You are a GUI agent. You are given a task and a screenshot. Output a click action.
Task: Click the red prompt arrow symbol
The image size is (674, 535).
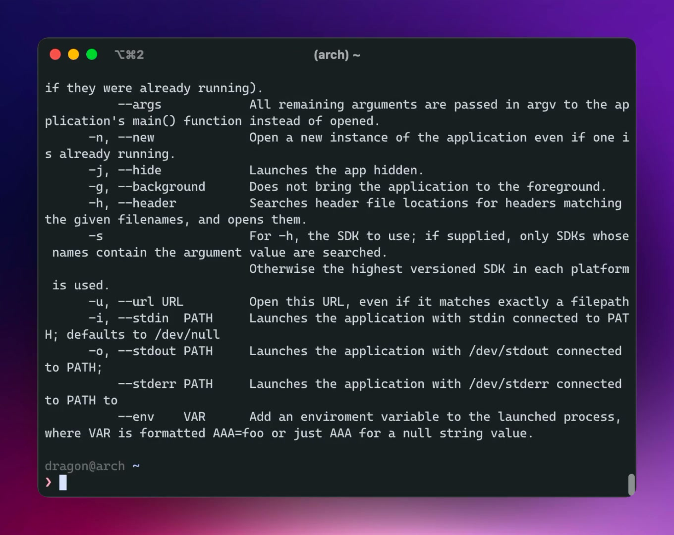[x=48, y=482]
